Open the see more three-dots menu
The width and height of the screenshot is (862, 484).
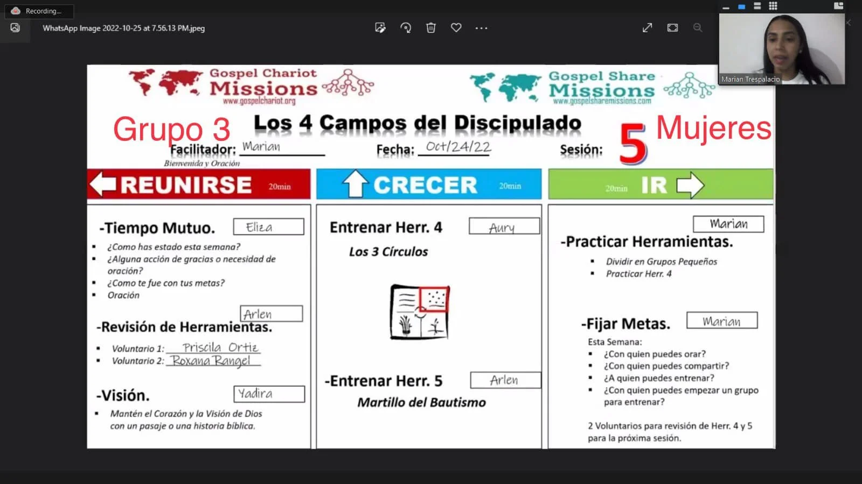pos(482,28)
